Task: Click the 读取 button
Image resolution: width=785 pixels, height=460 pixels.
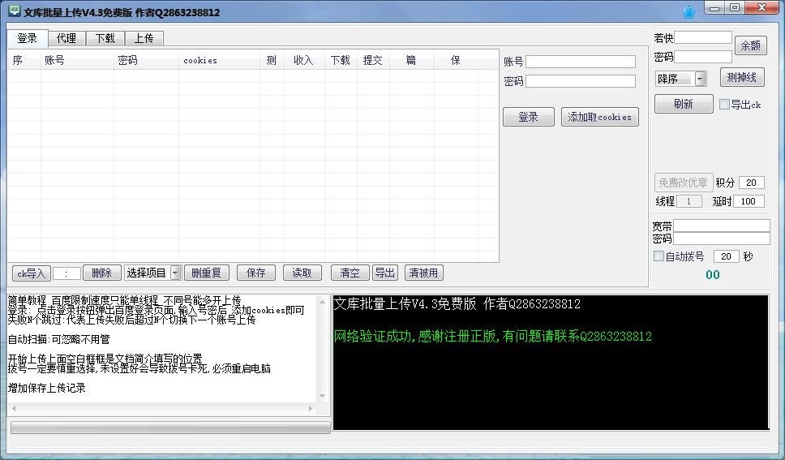Action: click(x=302, y=273)
